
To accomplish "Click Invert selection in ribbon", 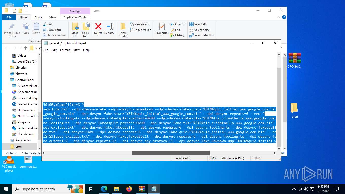I will [x=202, y=35].
